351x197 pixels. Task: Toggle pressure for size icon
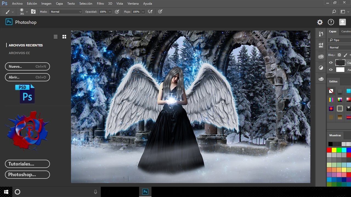coord(160,12)
